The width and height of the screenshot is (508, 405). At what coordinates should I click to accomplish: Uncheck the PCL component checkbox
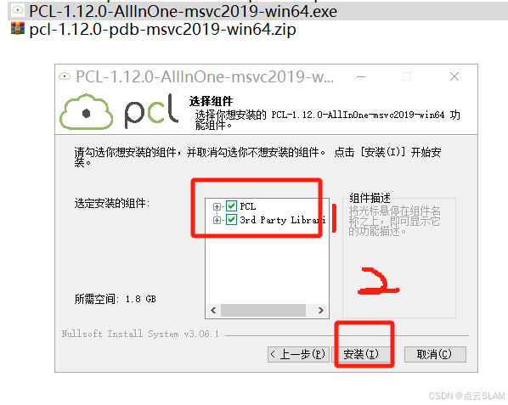pyautogui.click(x=231, y=206)
